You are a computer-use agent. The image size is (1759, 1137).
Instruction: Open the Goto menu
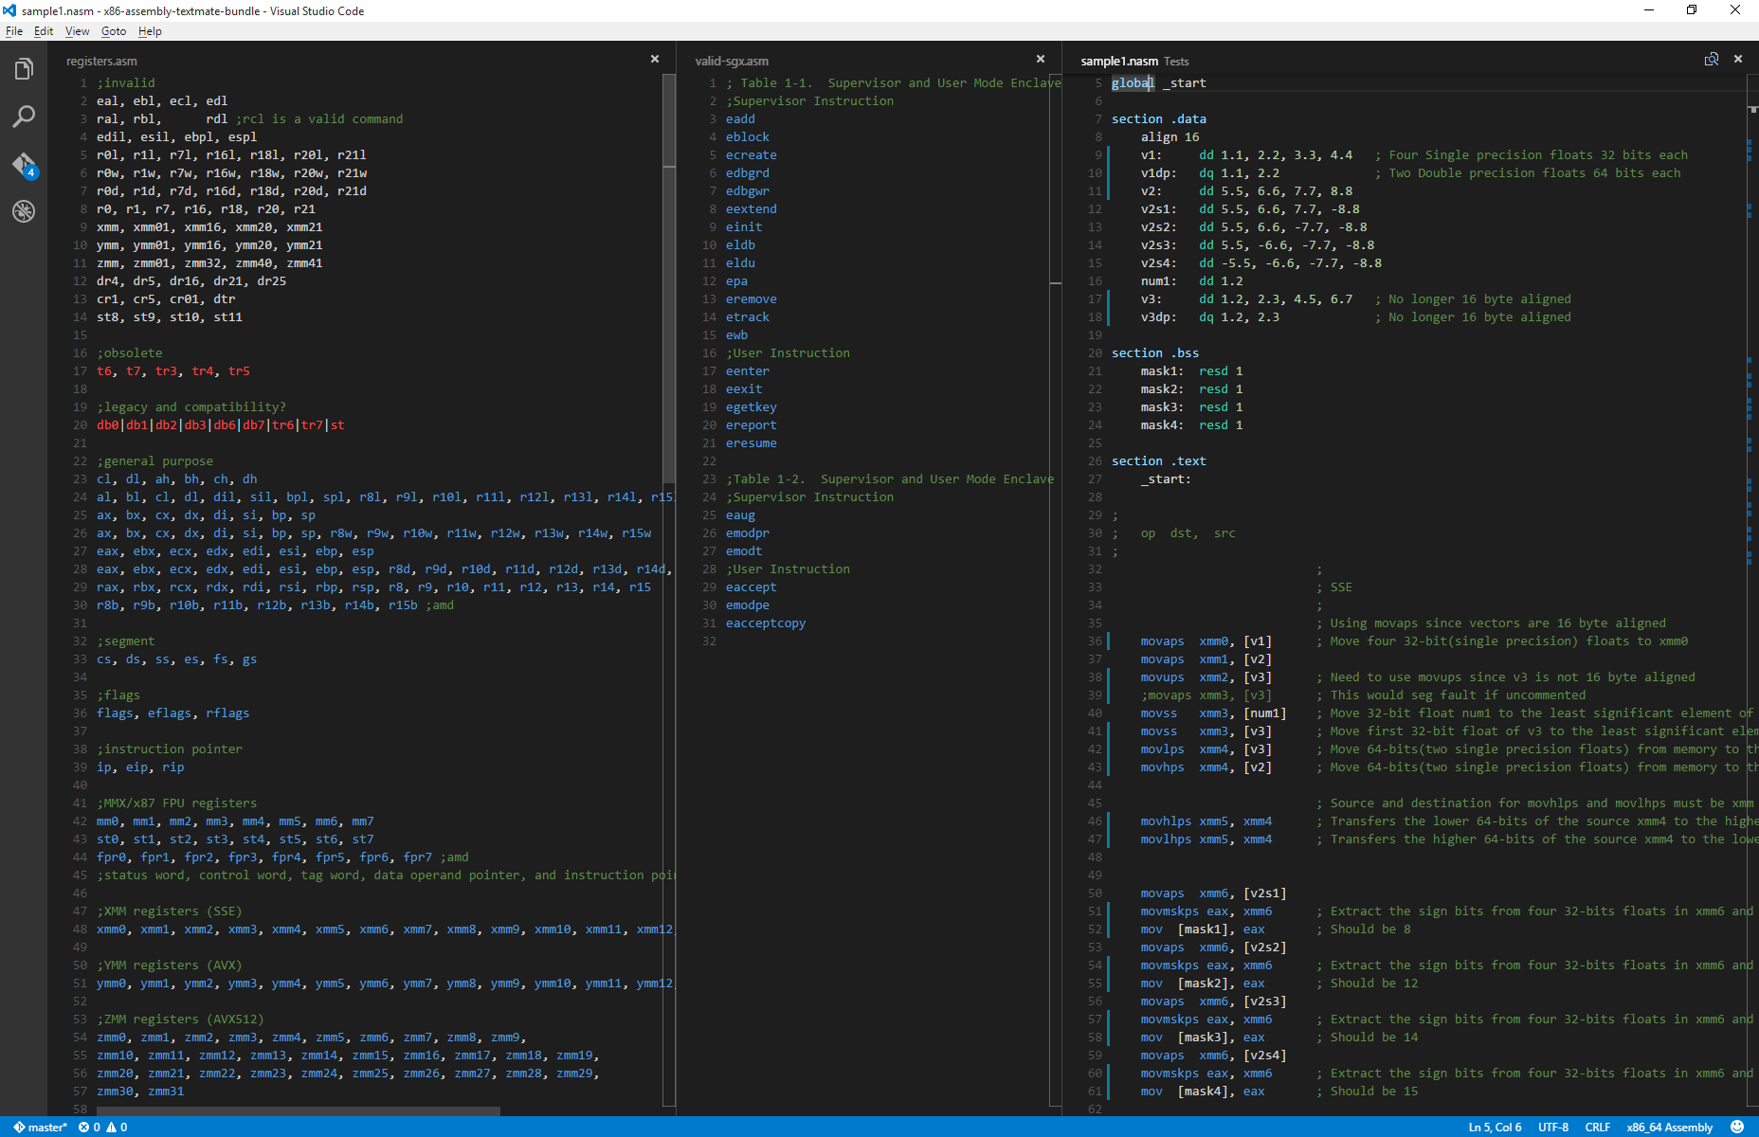click(114, 31)
